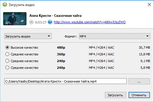Open the YouTube video link
The height and width of the screenshot is (102, 154).
[x=90, y=22]
